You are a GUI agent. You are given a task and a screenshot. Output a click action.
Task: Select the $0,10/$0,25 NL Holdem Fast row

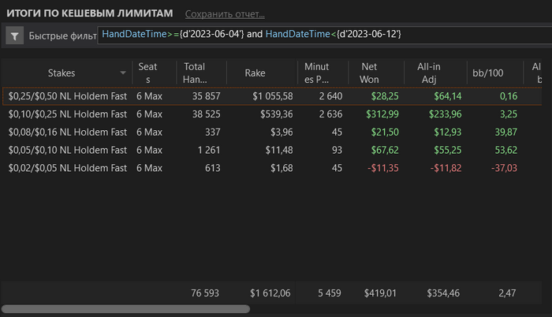click(272, 114)
